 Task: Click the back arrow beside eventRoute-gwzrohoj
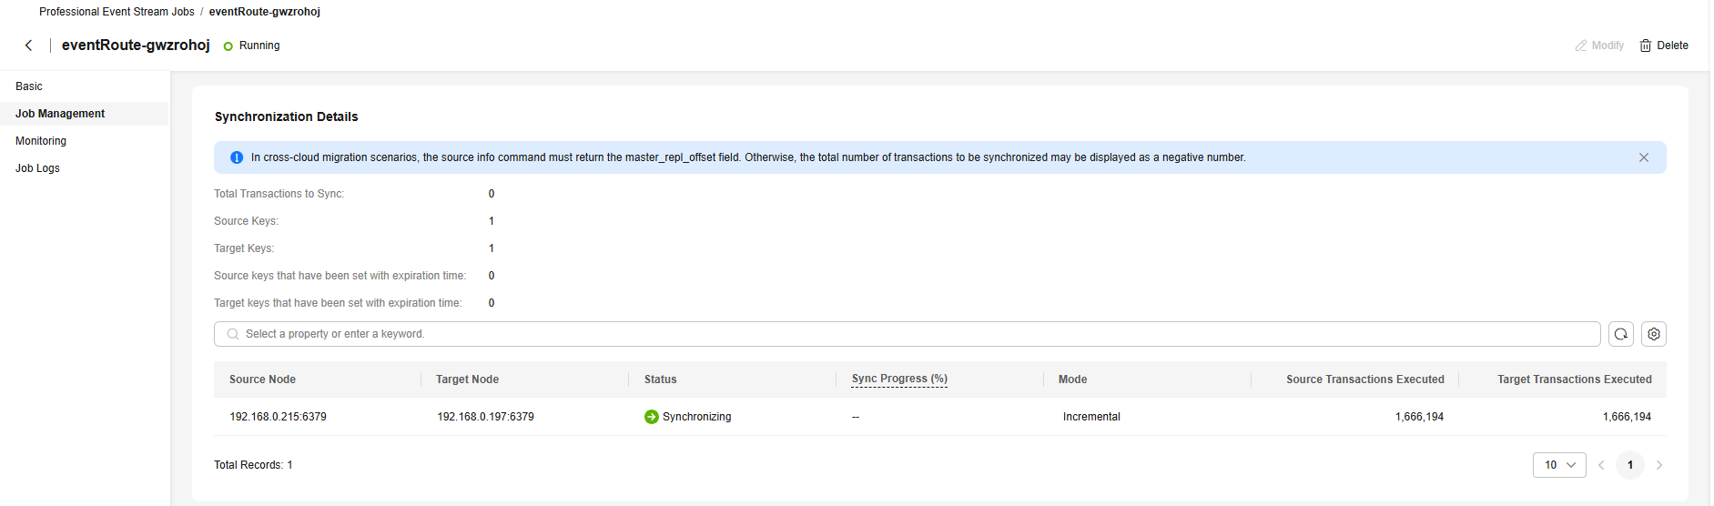[29, 46]
